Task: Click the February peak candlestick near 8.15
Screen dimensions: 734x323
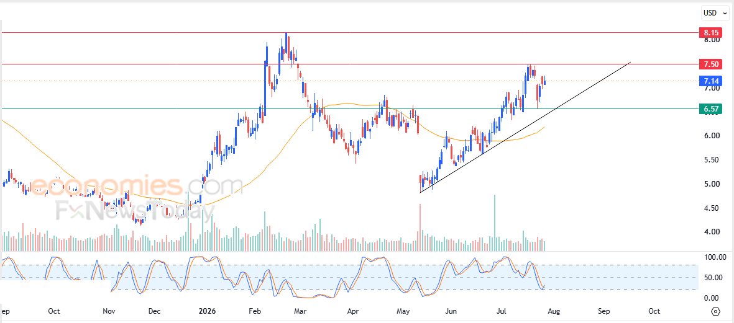Action: point(286,45)
